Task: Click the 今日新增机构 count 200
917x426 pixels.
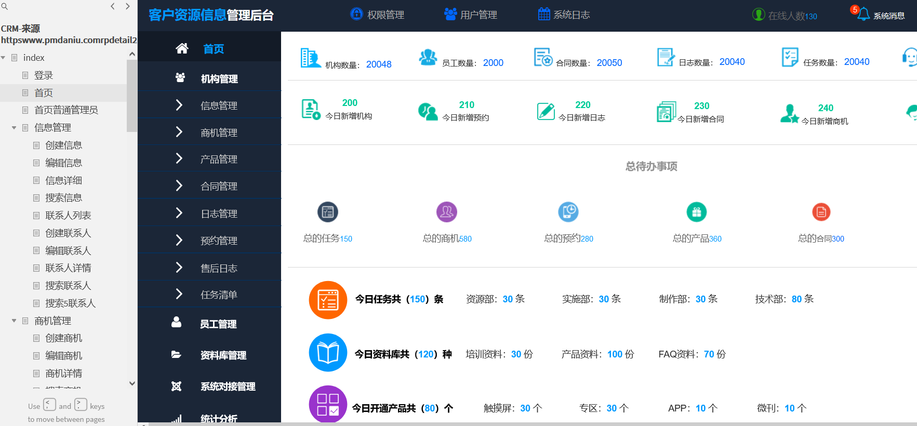Action: [x=350, y=103]
